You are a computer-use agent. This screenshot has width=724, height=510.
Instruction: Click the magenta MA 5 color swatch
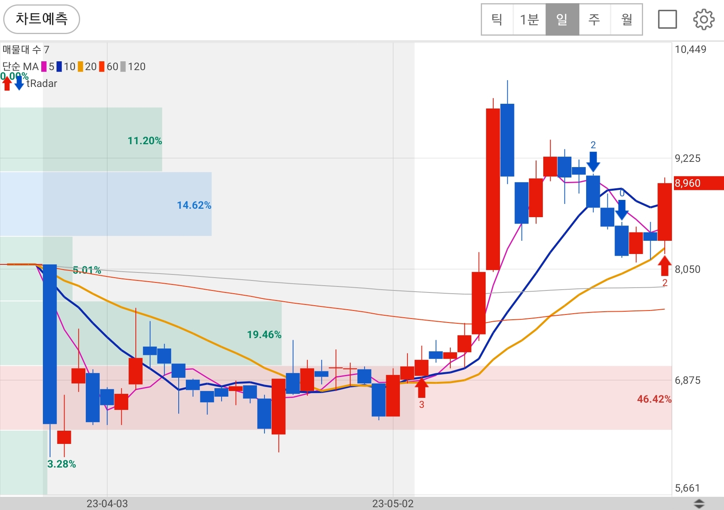point(44,67)
